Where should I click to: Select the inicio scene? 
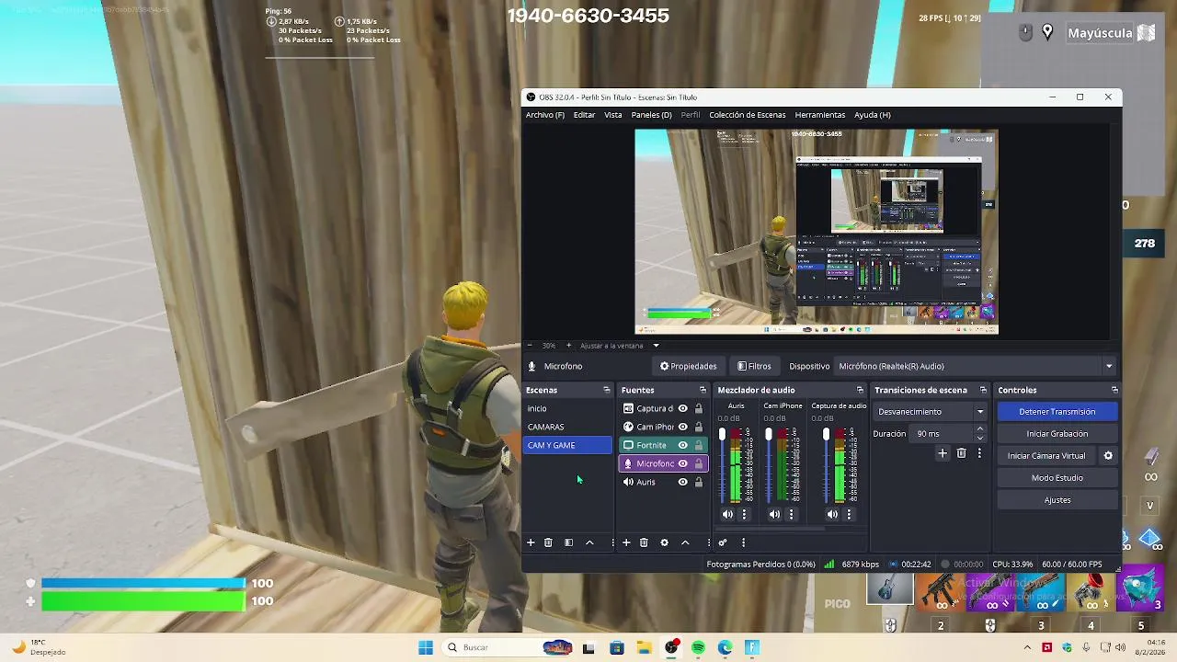pos(567,408)
